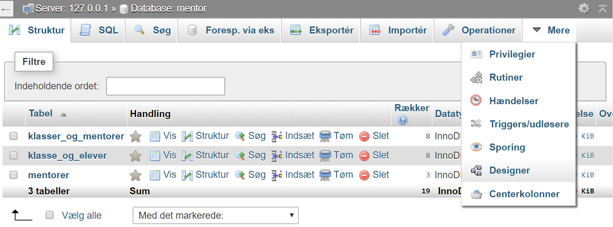The image size is (613, 227).
Task: Open the page settings gear icon
Action: 584,8
